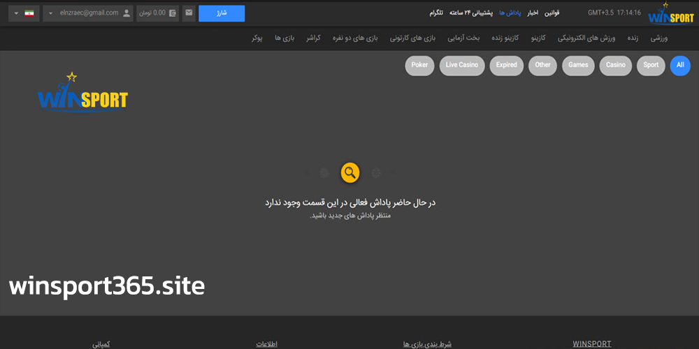699x349 pixels.
Task: Click the wallet balance icon
Action: click(x=173, y=13)
